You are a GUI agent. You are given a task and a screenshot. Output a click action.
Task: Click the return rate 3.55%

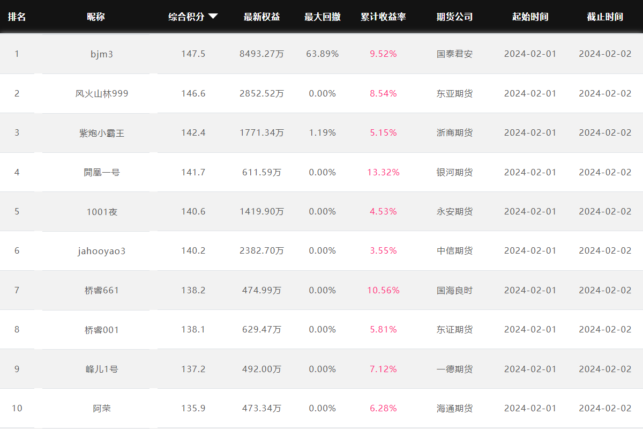[384, 250]
